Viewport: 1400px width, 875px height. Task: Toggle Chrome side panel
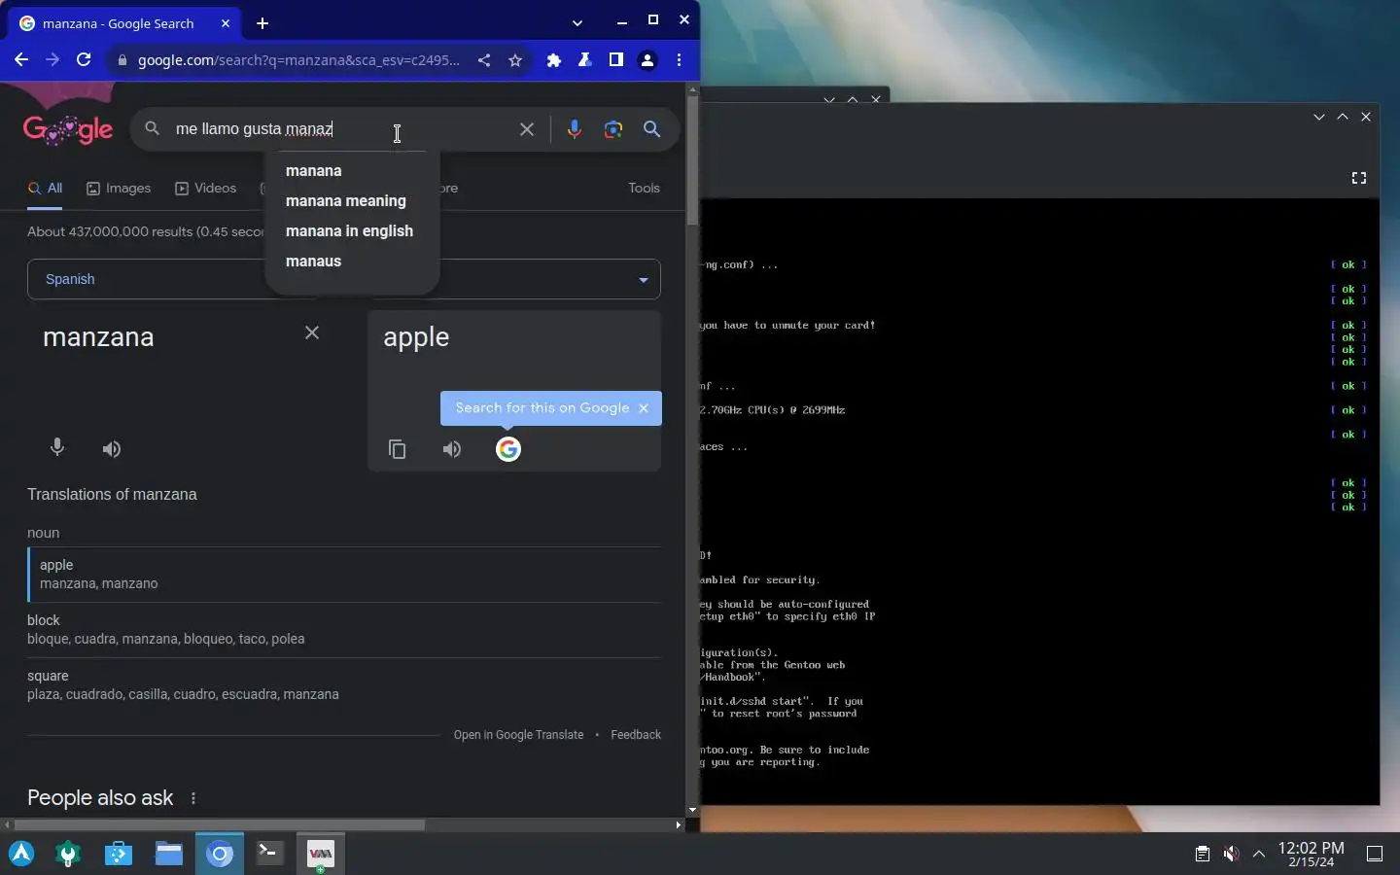click(x=616, y=60)
